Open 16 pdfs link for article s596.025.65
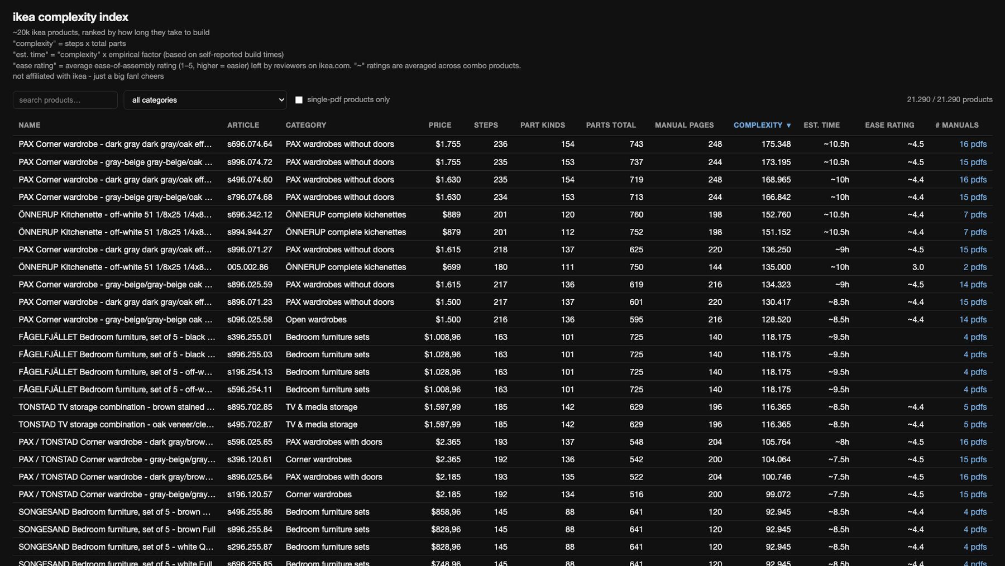The image size is (1005, 566). click(973, 442)
